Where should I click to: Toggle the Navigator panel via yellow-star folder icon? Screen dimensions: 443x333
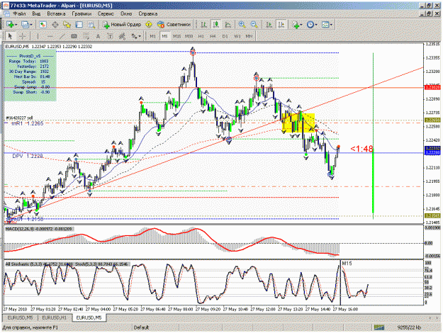point(67,25)
